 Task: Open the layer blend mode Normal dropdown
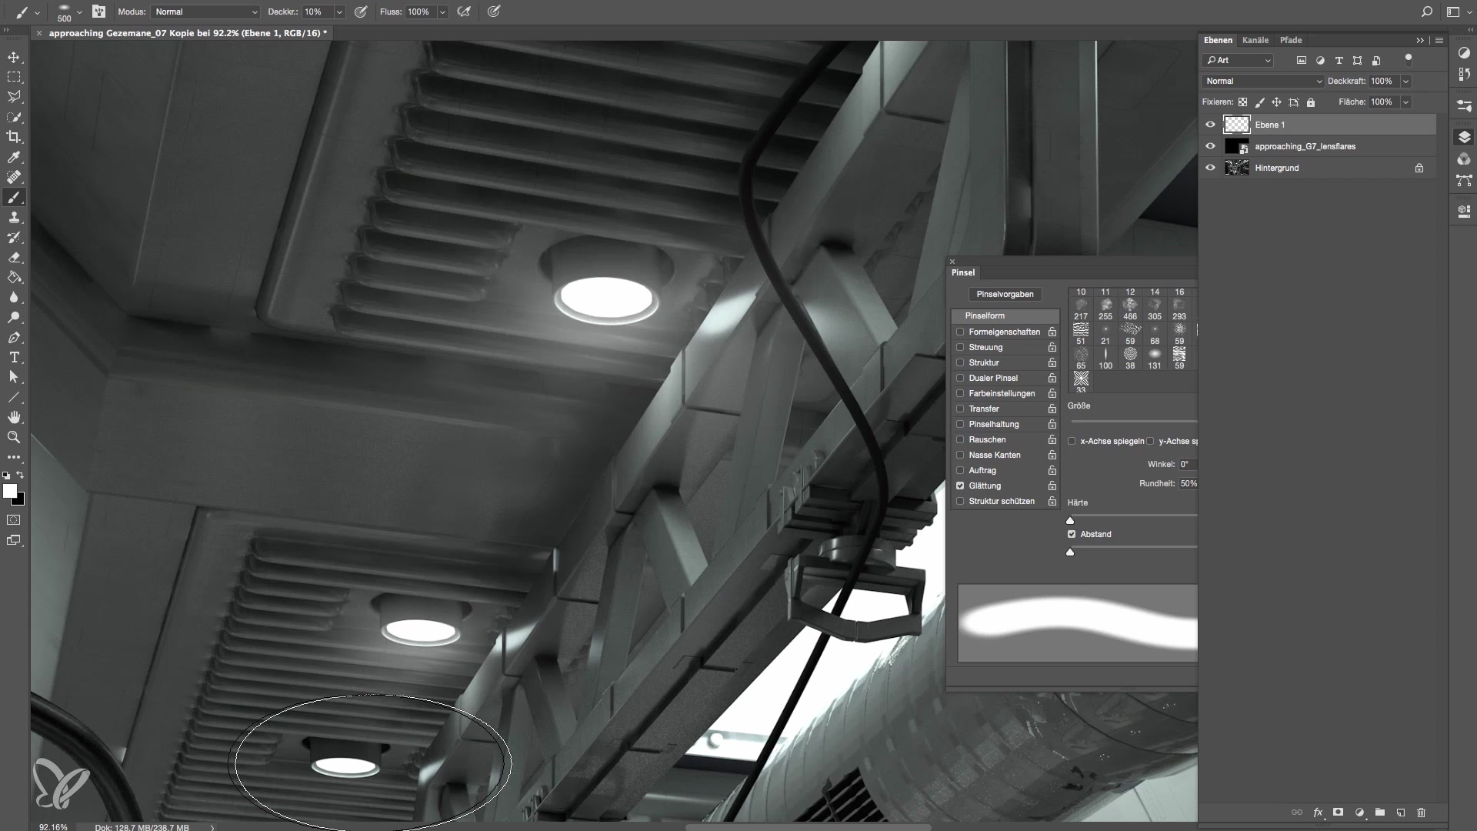pos(1263,81)
